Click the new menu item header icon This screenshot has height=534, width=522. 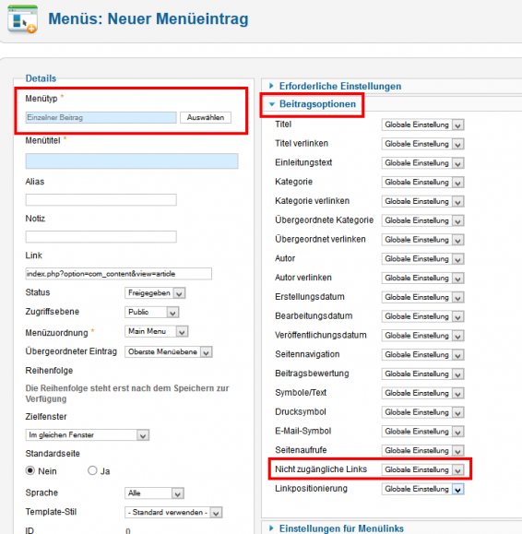coord(22,19)
